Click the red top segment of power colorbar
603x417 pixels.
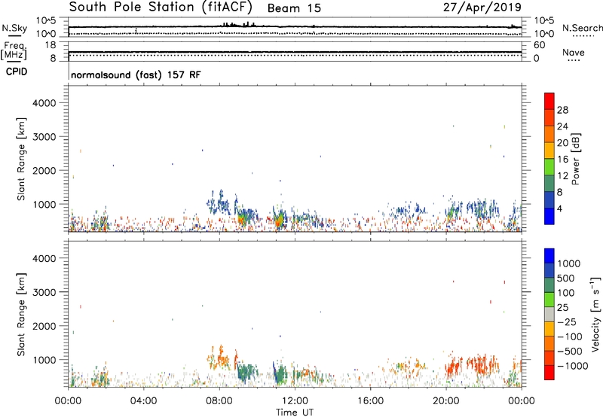[549, 101]
